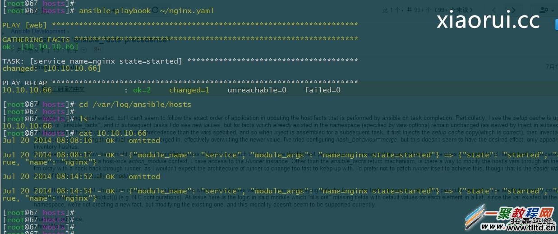
Task: Click the ansible-playbook ~/nginx.yaml command
Action: click(x=146, y=10)
